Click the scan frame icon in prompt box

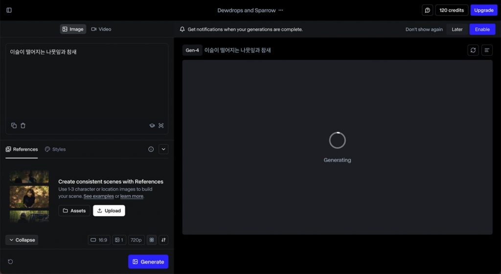pos(161,126)
